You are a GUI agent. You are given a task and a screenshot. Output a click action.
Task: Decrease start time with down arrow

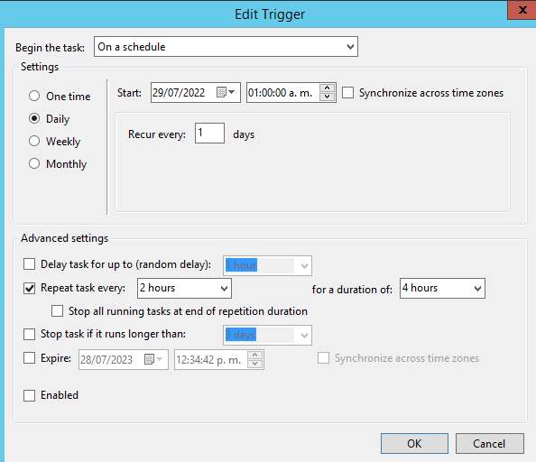tap(328, 97)
